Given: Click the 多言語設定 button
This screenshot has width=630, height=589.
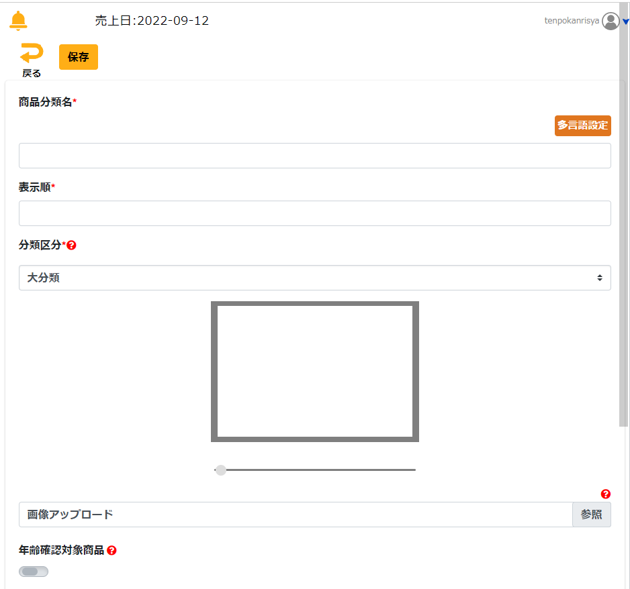Looking at the screenshot, I should tap(582, 125).
